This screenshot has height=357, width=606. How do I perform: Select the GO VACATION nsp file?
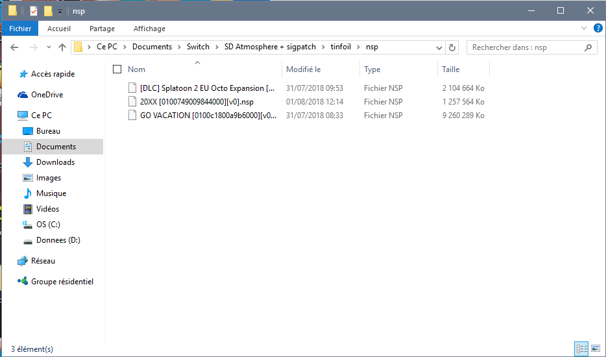[208, 116]
